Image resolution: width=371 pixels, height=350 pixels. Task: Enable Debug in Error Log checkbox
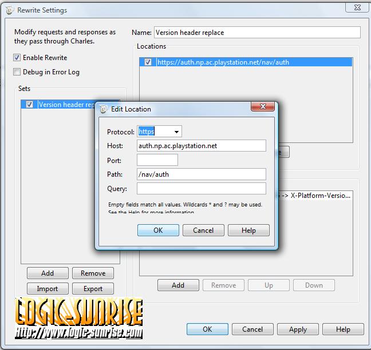click(x=17, y=72)
